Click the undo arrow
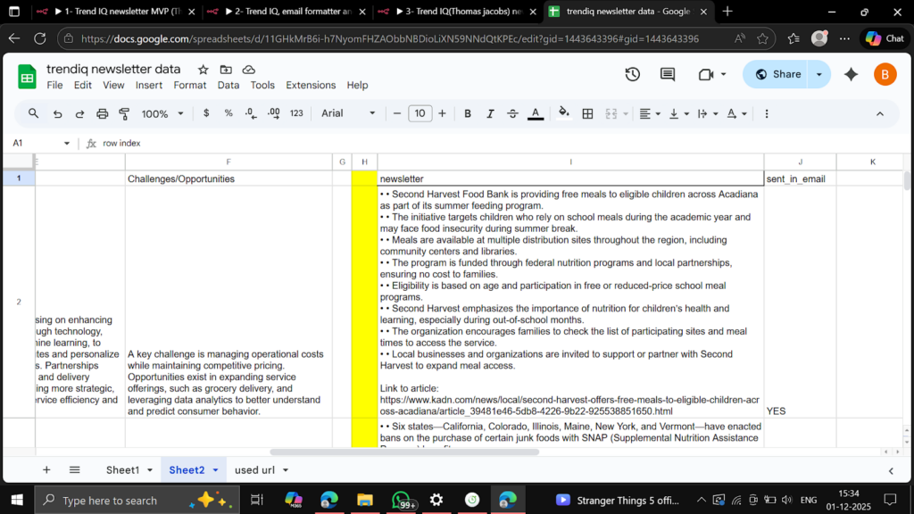The image size is (914, 514). pos(57,113)
